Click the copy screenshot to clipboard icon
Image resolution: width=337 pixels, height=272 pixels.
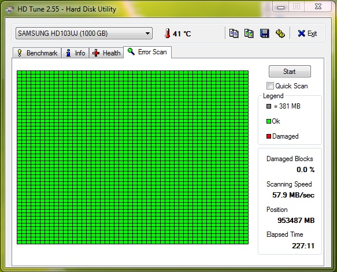[249, 33]
